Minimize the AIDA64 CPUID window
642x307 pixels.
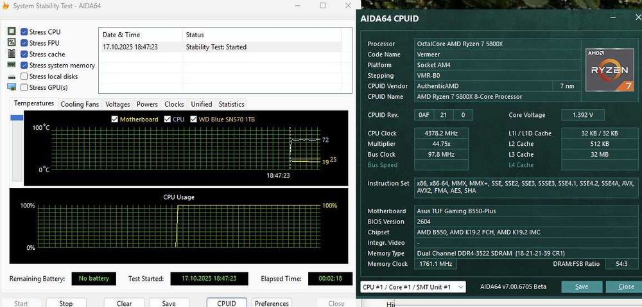(613, 17)
